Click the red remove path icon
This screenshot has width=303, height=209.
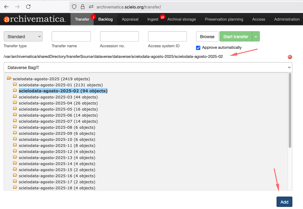click(290, 57)
